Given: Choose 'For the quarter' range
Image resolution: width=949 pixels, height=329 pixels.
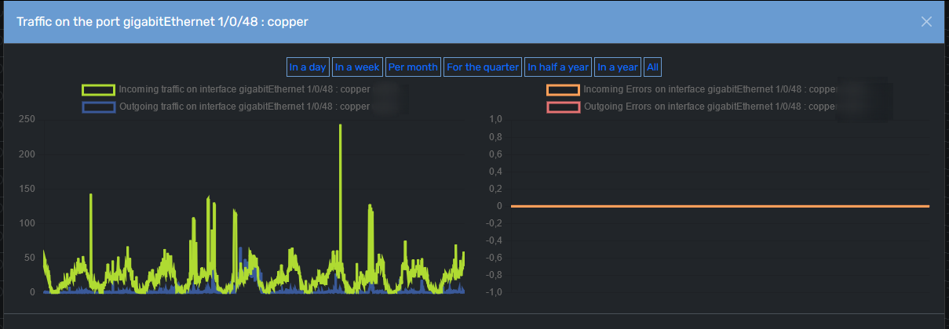Looking at the screenshot, I should coord(483,67).
